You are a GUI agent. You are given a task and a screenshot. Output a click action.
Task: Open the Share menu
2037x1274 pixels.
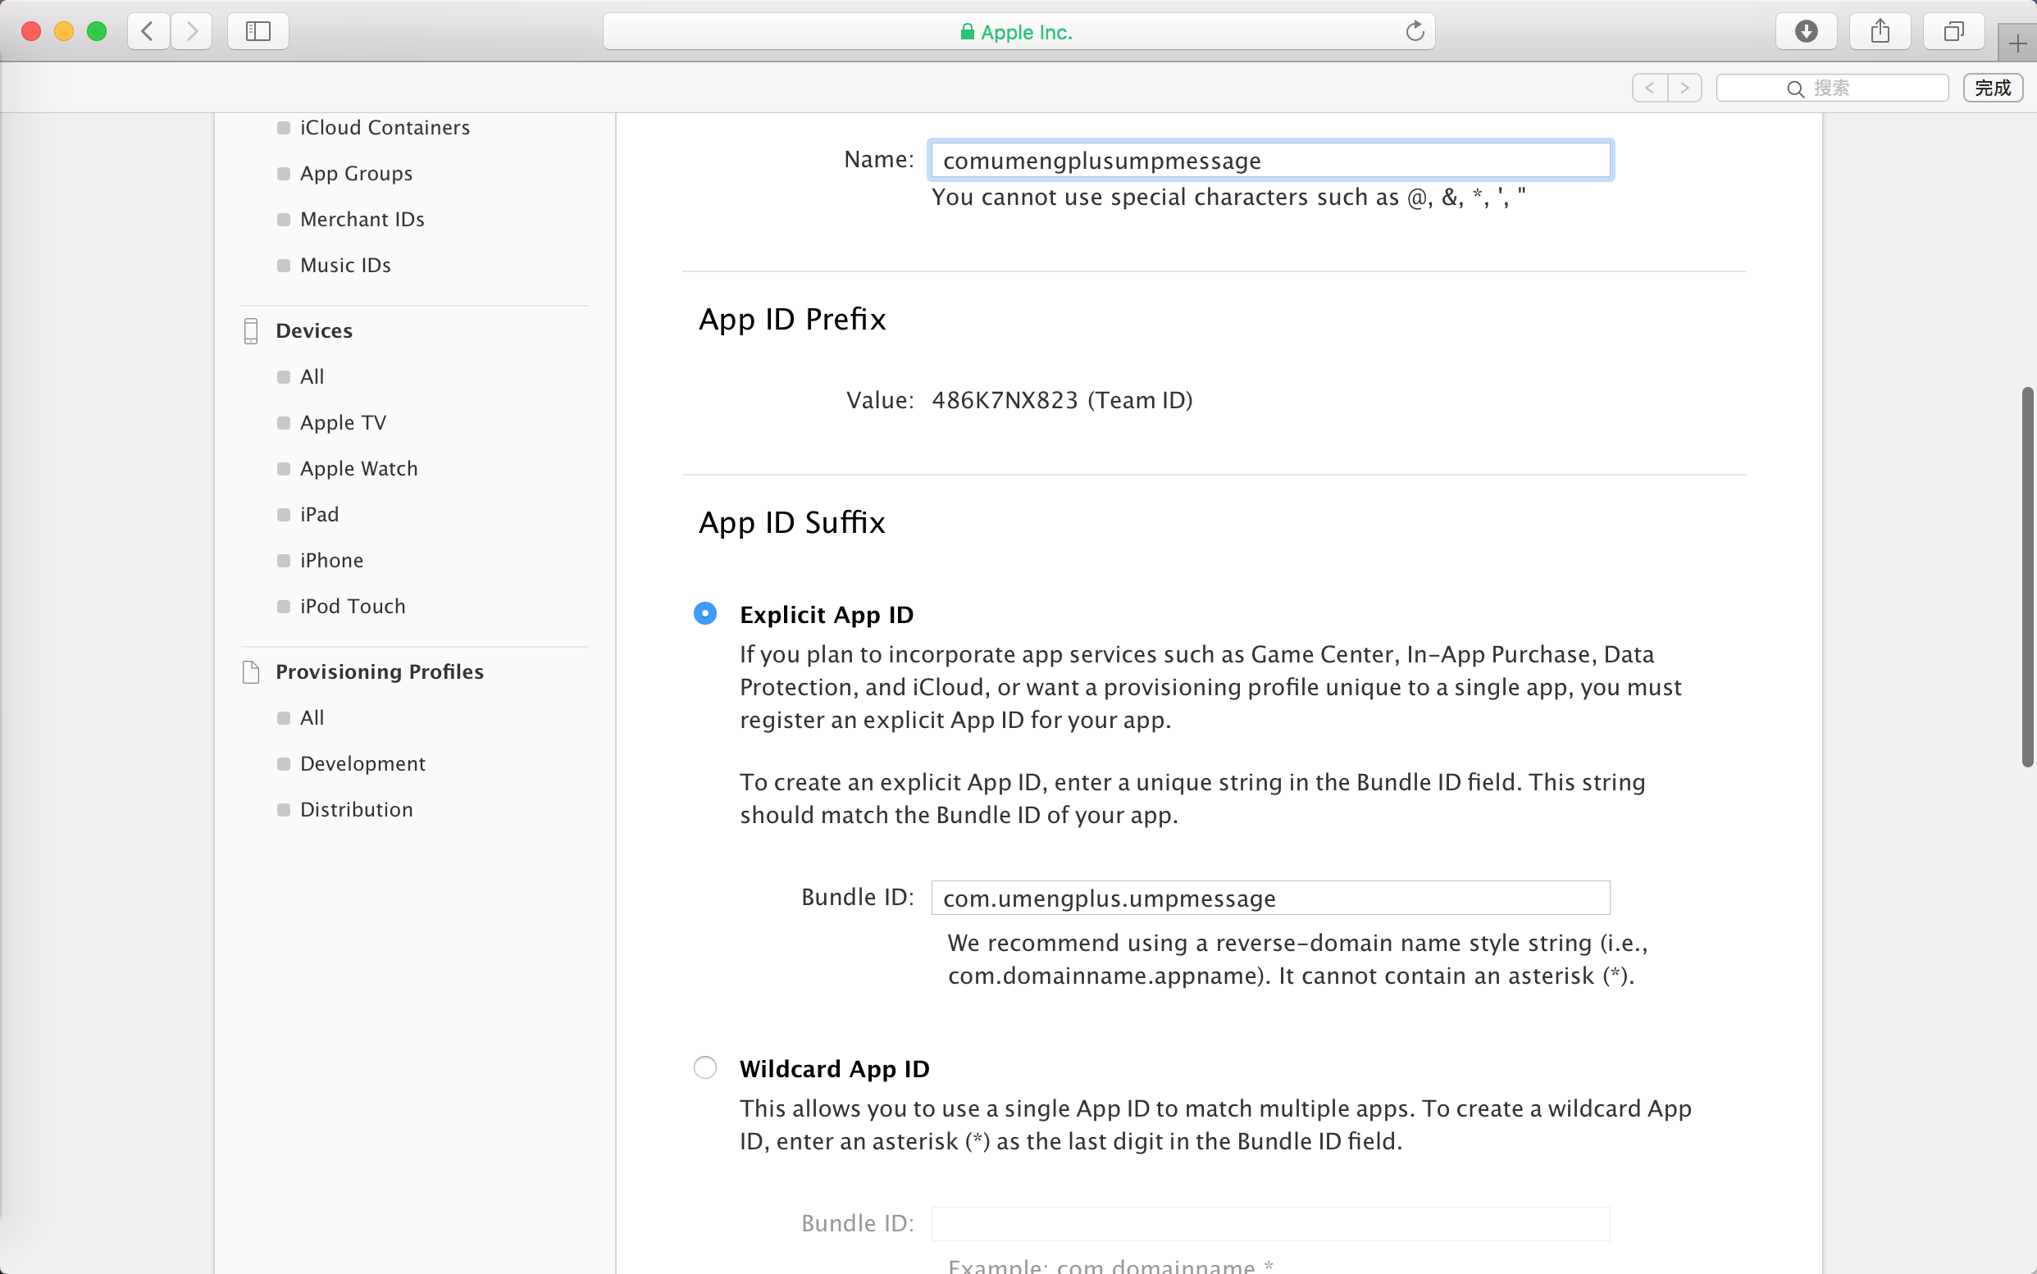point(1880,32)
